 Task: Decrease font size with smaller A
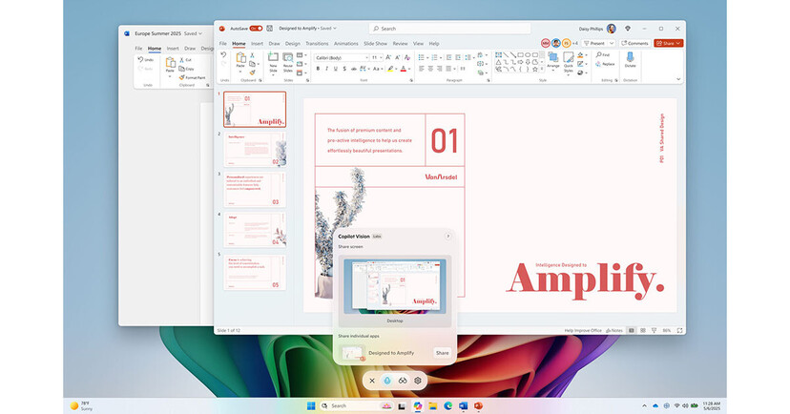[x=398, y=57]
